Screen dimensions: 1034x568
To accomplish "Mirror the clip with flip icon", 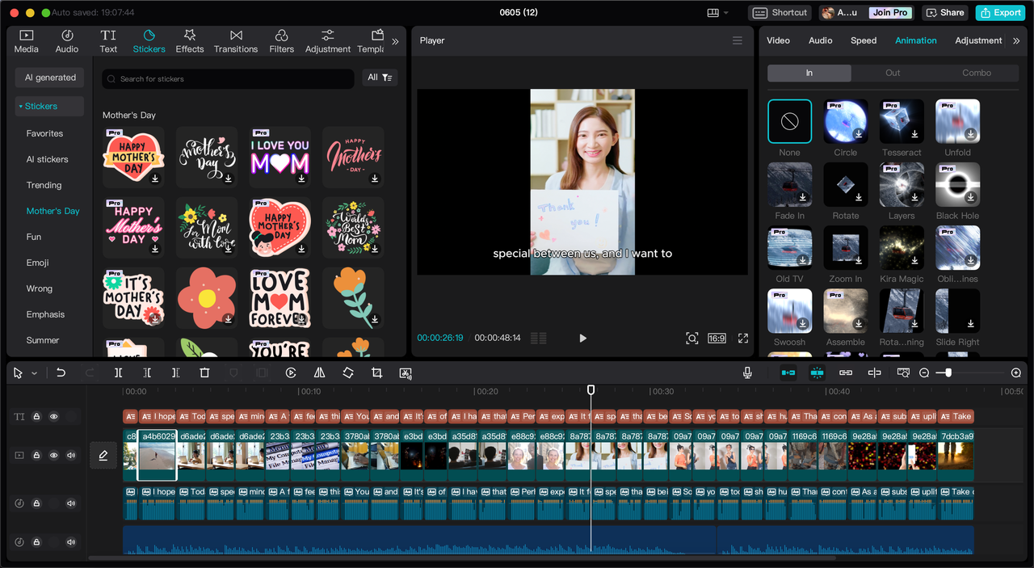I will pyautogui.click(x=319, y=372).
